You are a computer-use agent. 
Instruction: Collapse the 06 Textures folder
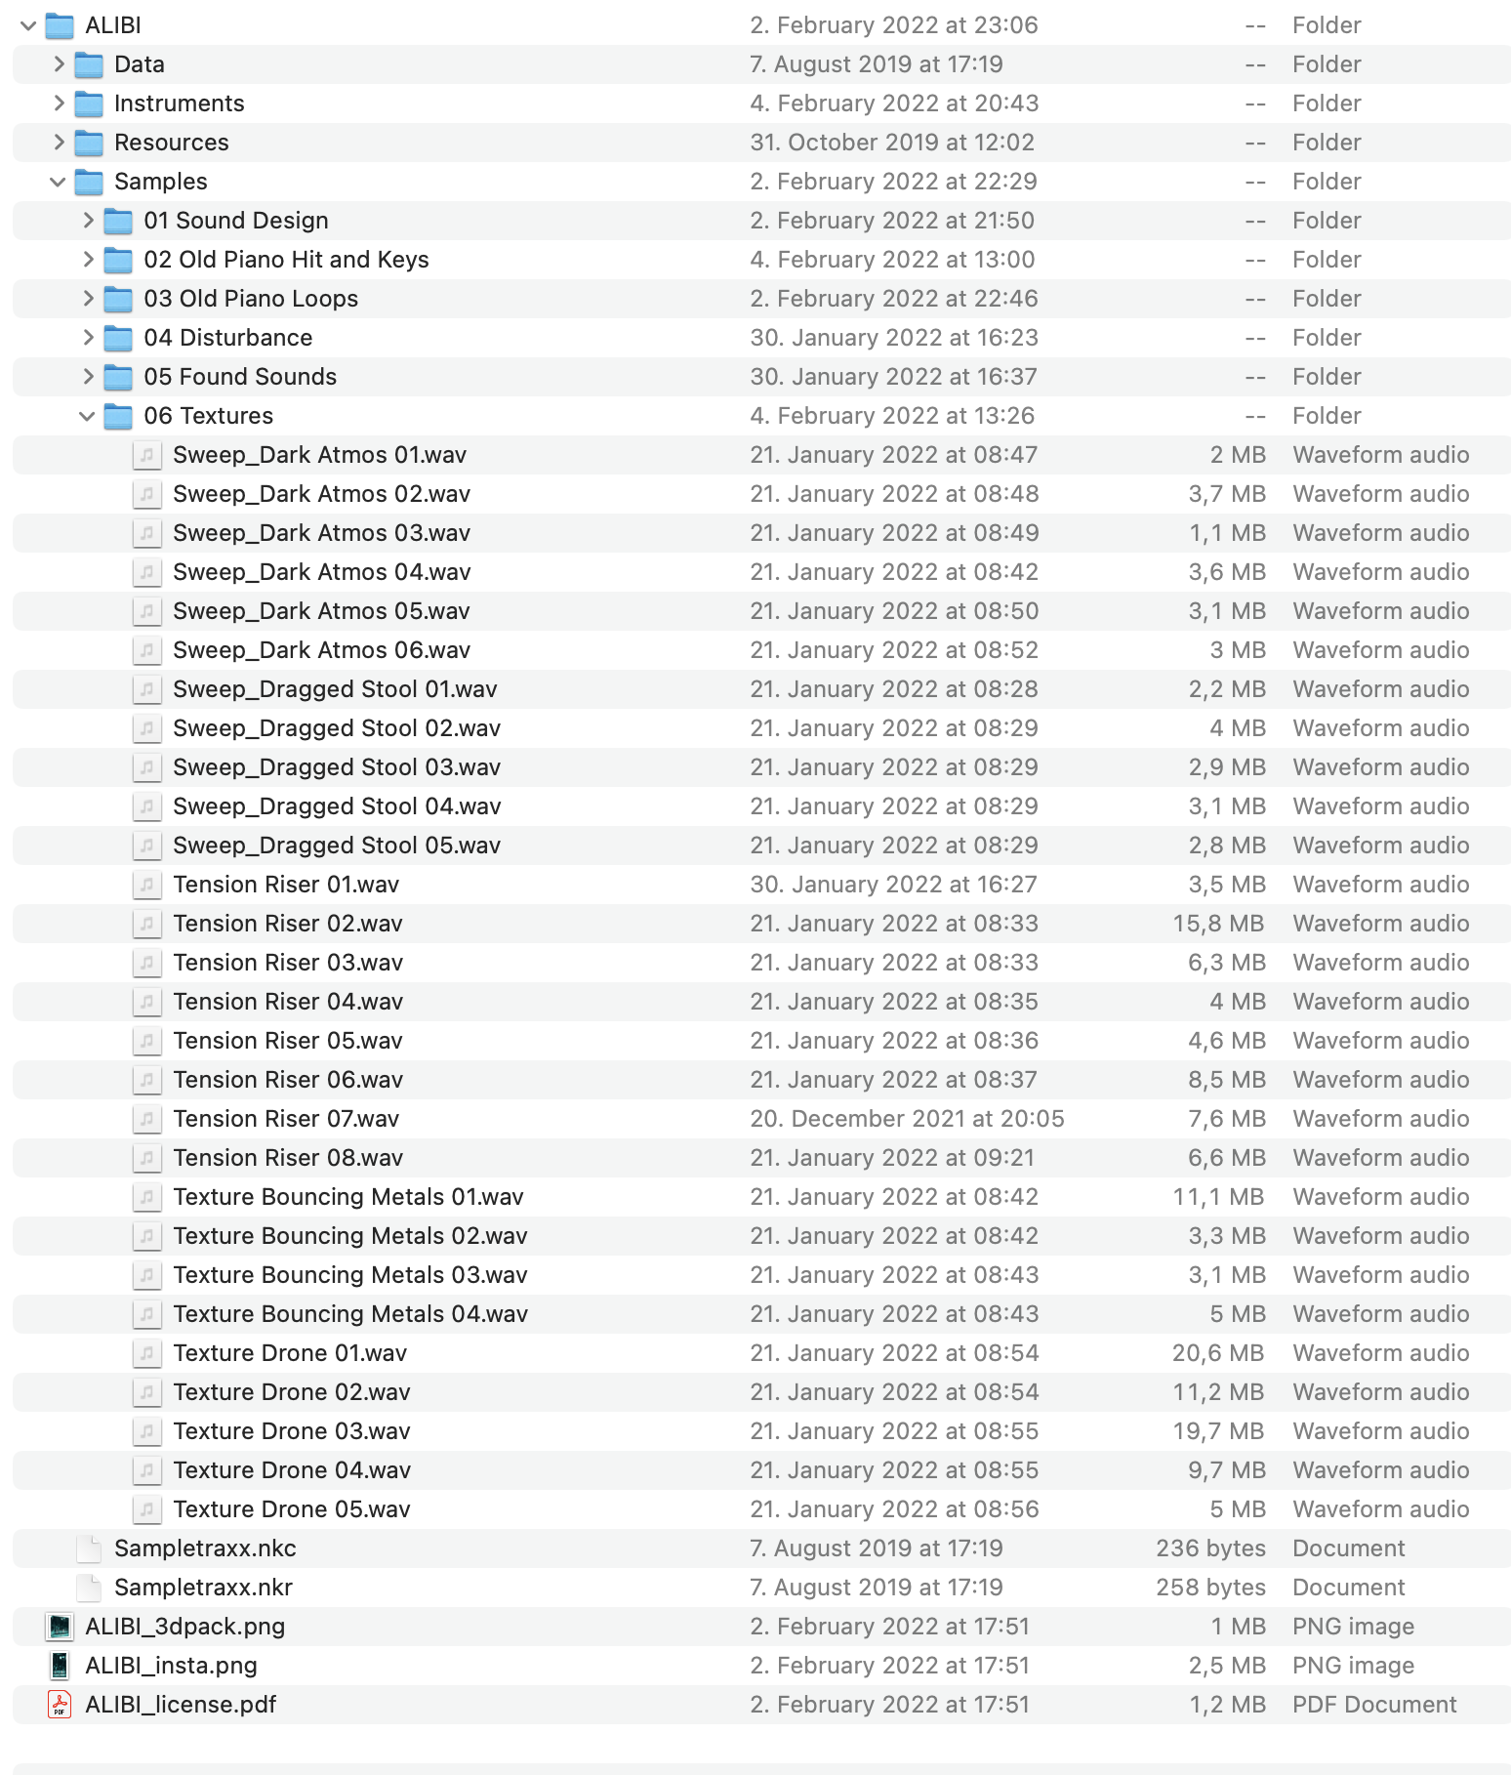[87, 416]
